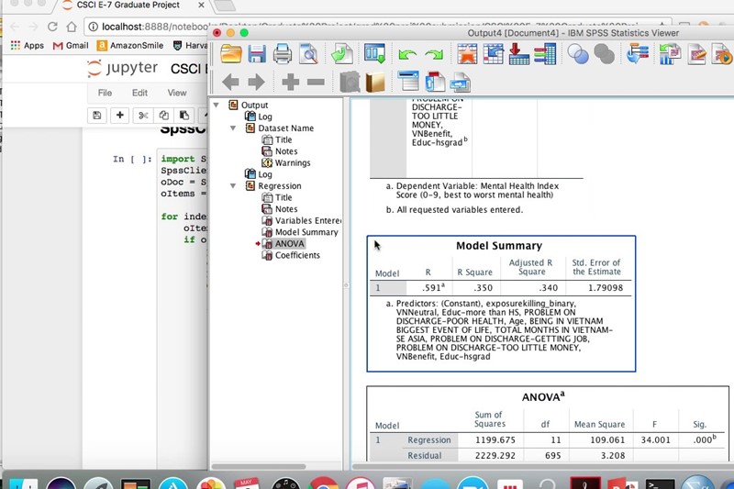Image resolution: width=734 pixels, height=489 pixels.
Task: Click the chart window toolbar icon
Action: pyautogui.click(x=670, y=54)
